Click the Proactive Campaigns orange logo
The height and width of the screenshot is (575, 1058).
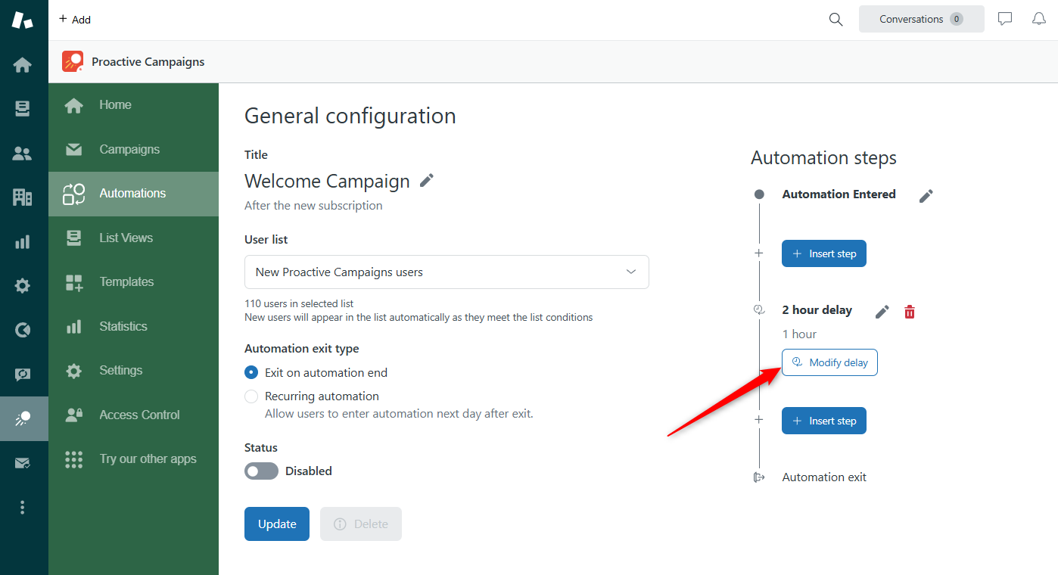73,61
